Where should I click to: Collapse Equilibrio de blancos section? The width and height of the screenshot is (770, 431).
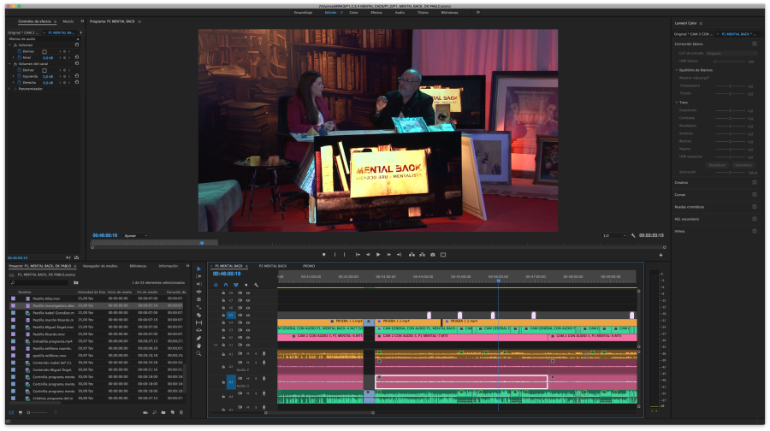point(677,70)
